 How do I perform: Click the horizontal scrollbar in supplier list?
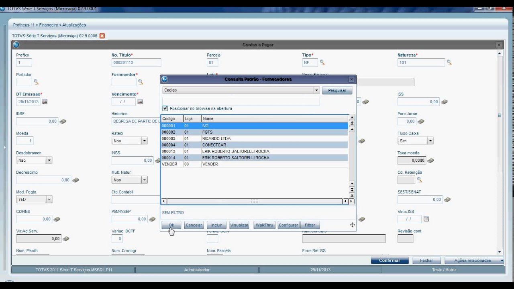[255, 201]
